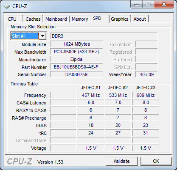Click the Version 1.53 text
Image resolution: width=177 pixels, height=170 pixels.
[x=50, y=162]
